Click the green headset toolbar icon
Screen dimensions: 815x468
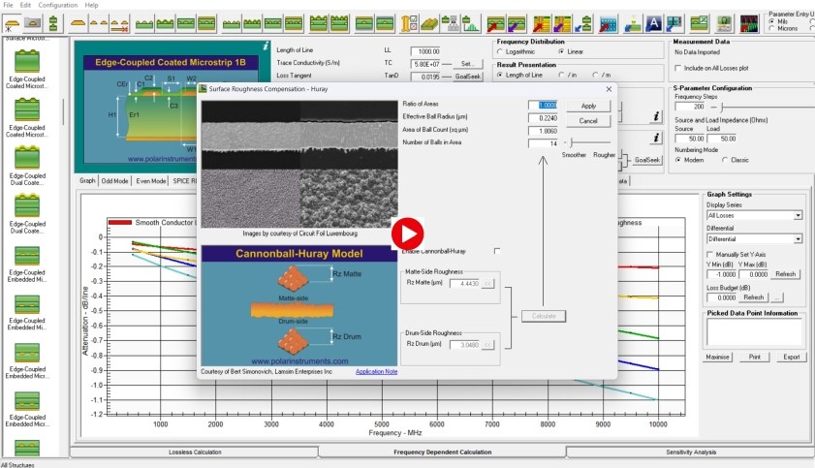tap(724, 24)
